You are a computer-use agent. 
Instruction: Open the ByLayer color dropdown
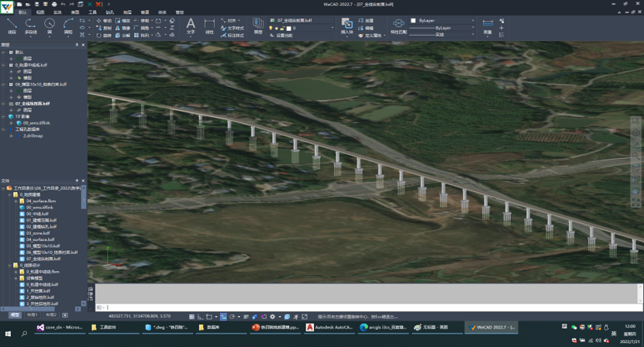point(473,21)
